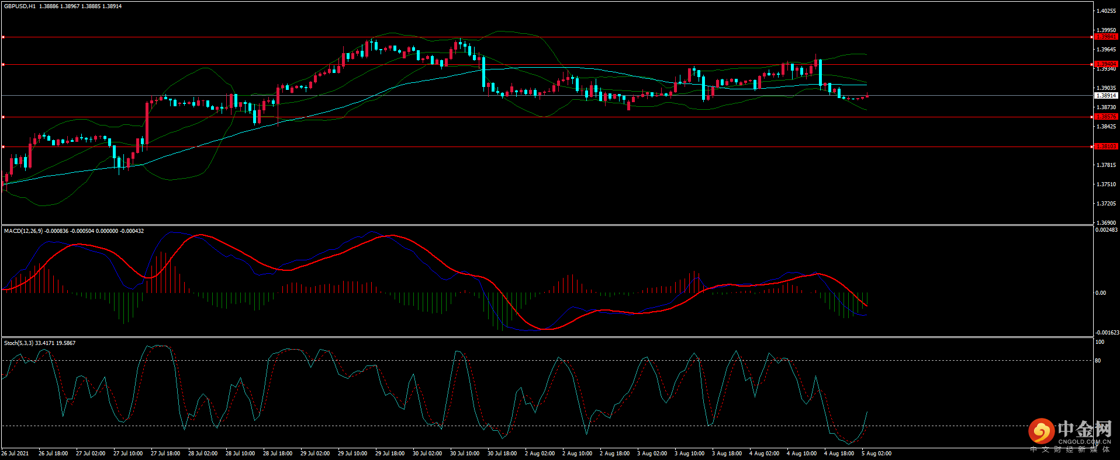Click the 30 Jul 10:00 time label
This screenshot has height=460, width=1120.
coord(464,454)
